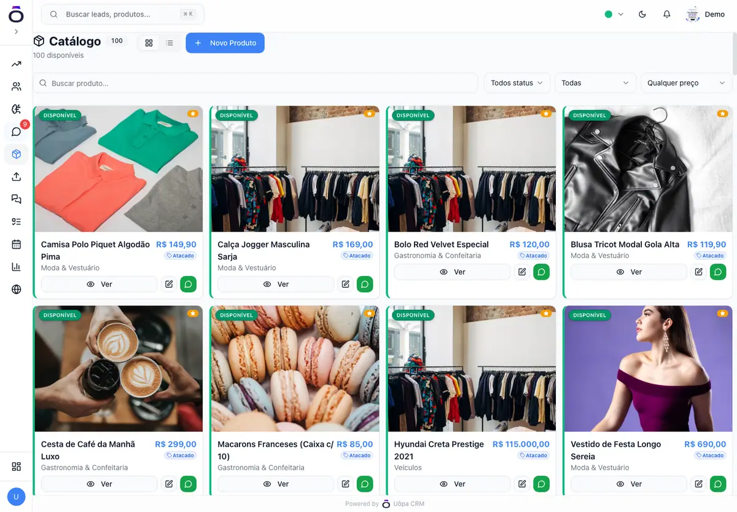The height and width of the screenshot is (512, 737).
Task: Select the catalog box sidebar icon
Action: coord(17,154)
